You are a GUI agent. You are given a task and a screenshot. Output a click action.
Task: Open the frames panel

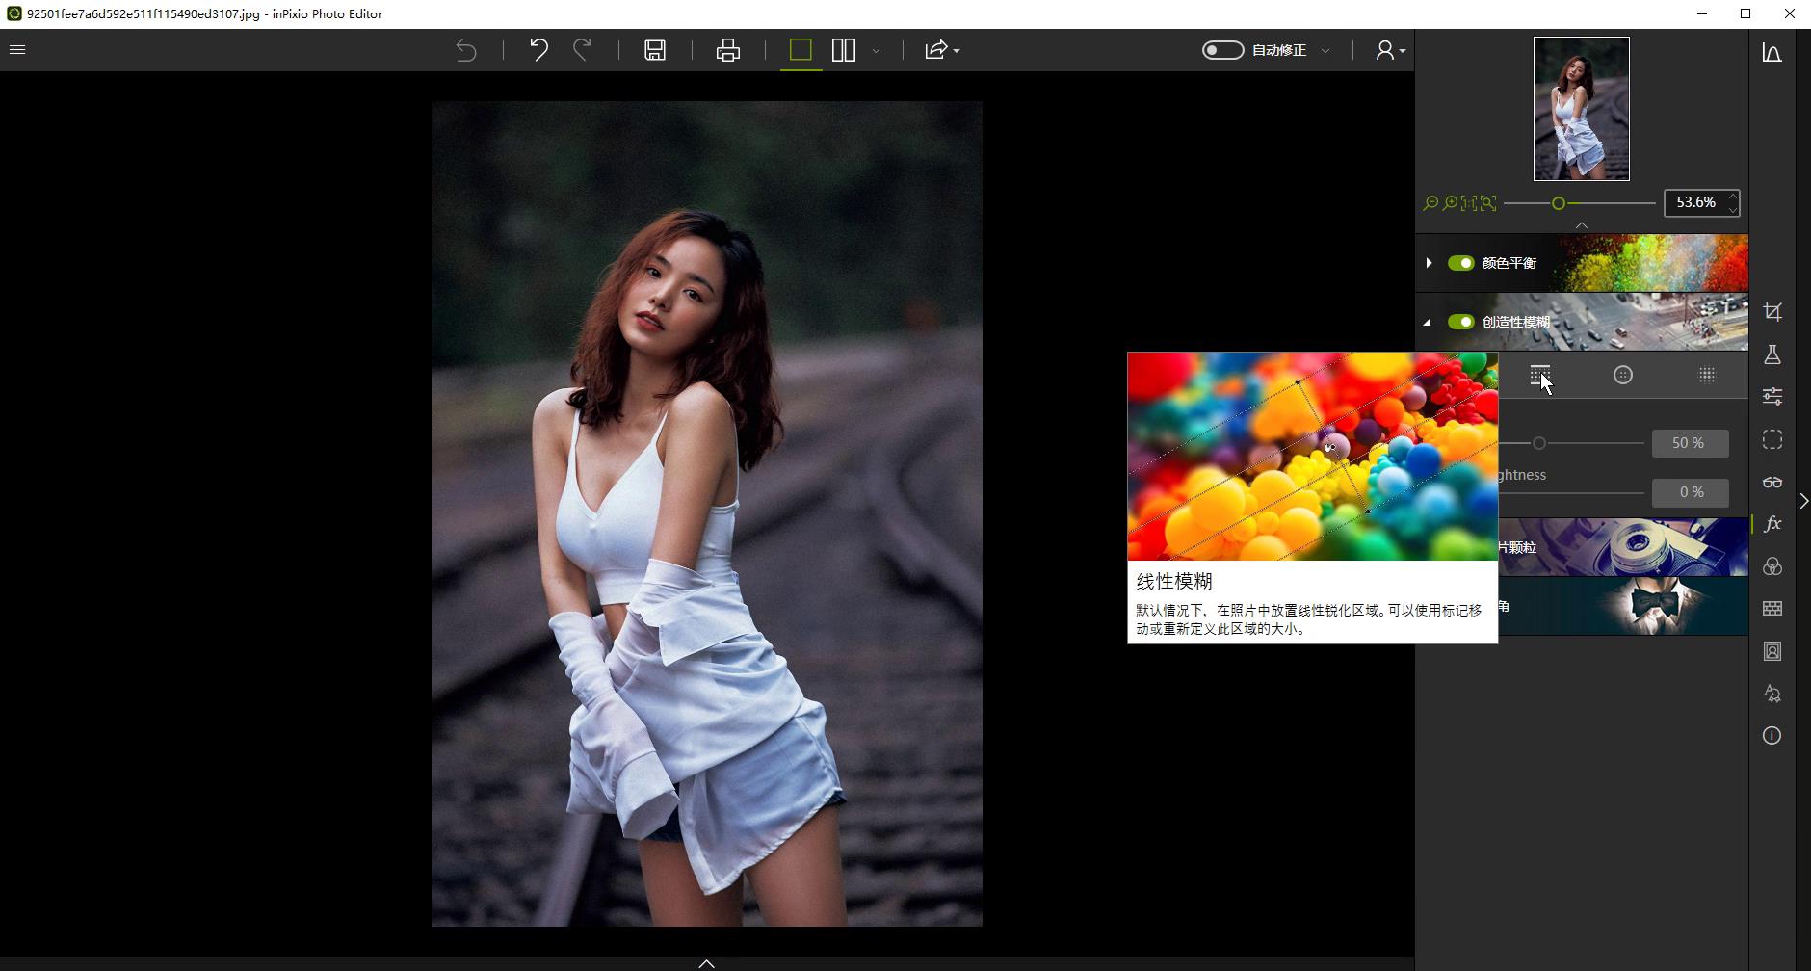(1772, 651)
